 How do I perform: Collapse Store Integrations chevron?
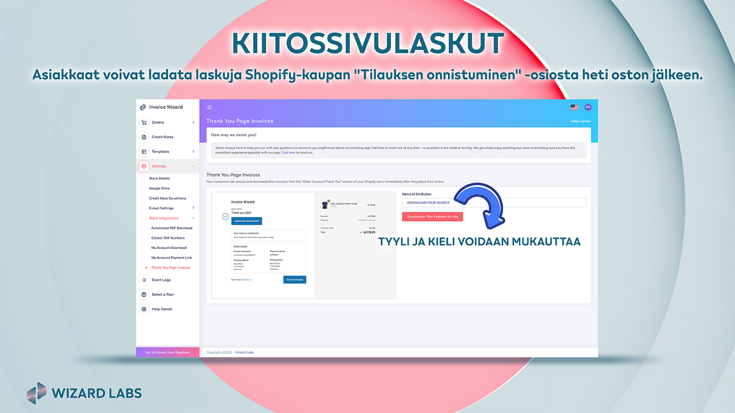click(x=194, y=218)
